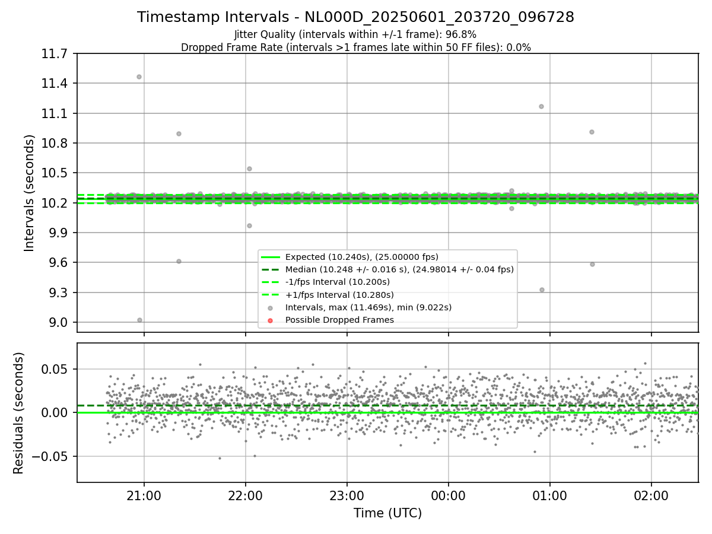Viewport: 712px width, 534px height.
Task: Click the legend entry 'Expected (10.240s), (25.00000 fps)'
Action: 361,257
